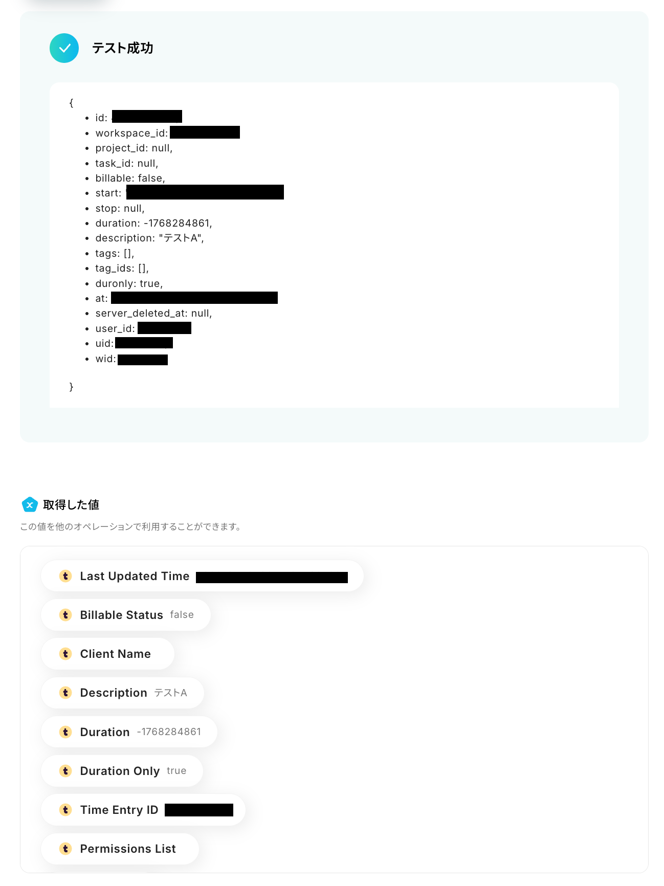Select the Client Name chip

[x=108, y=654]
